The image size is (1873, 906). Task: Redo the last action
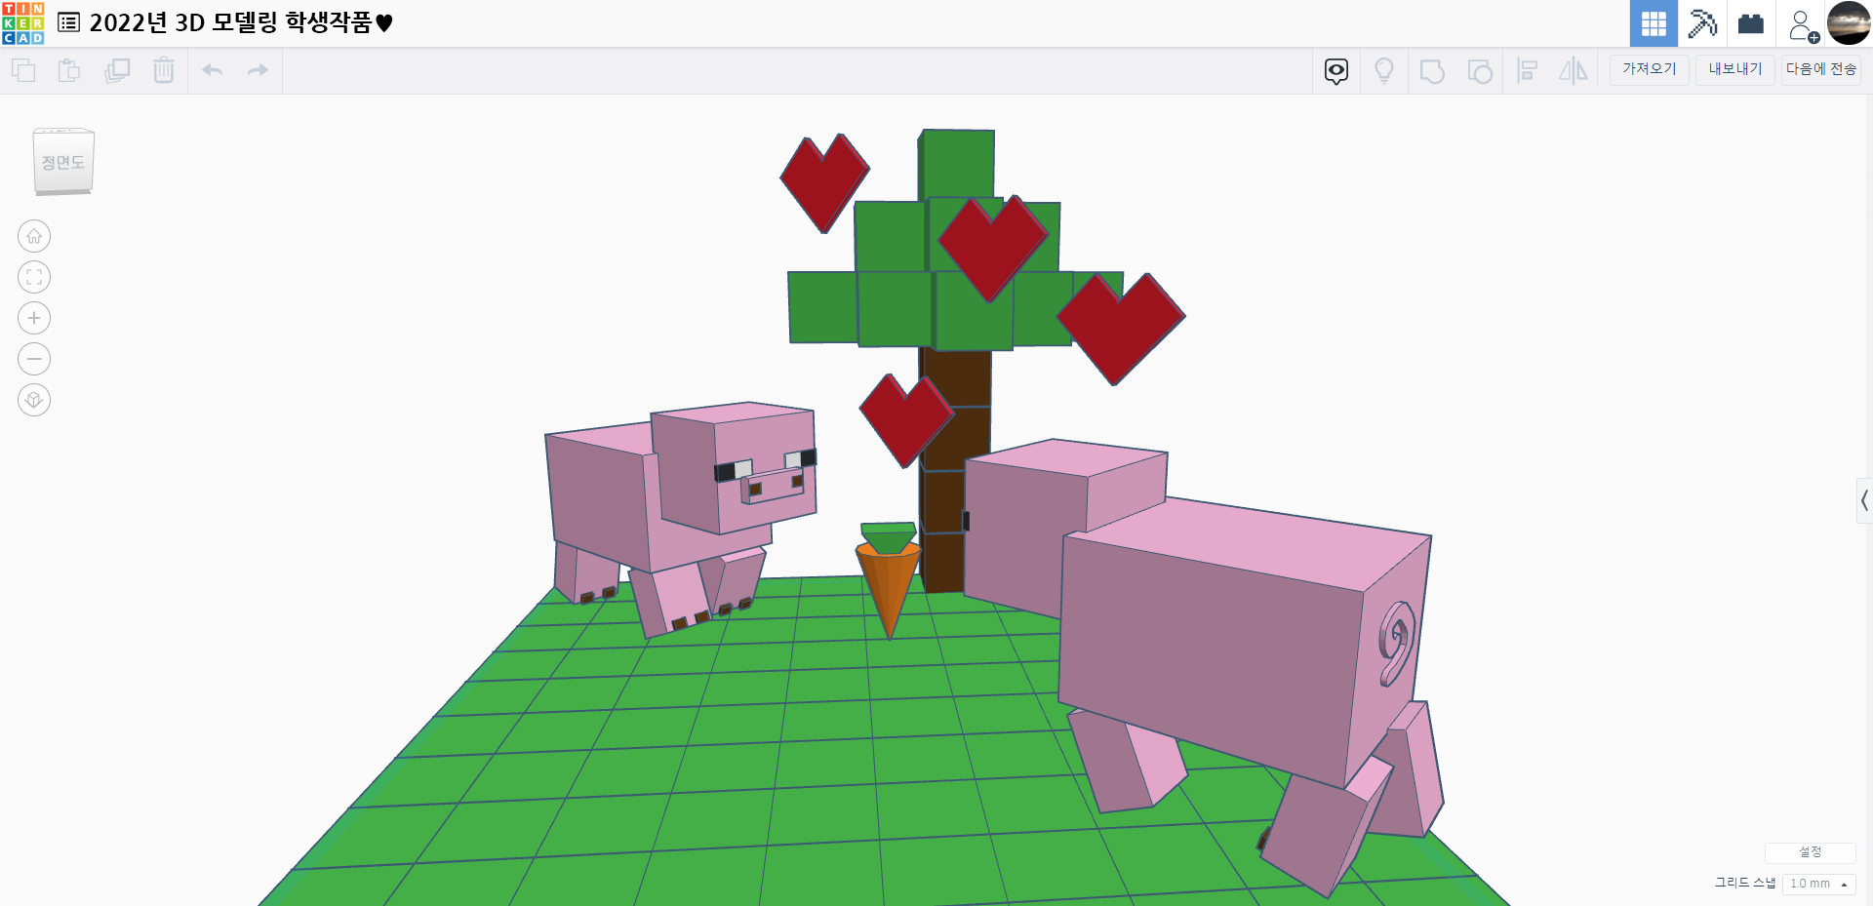click(258, 70)
